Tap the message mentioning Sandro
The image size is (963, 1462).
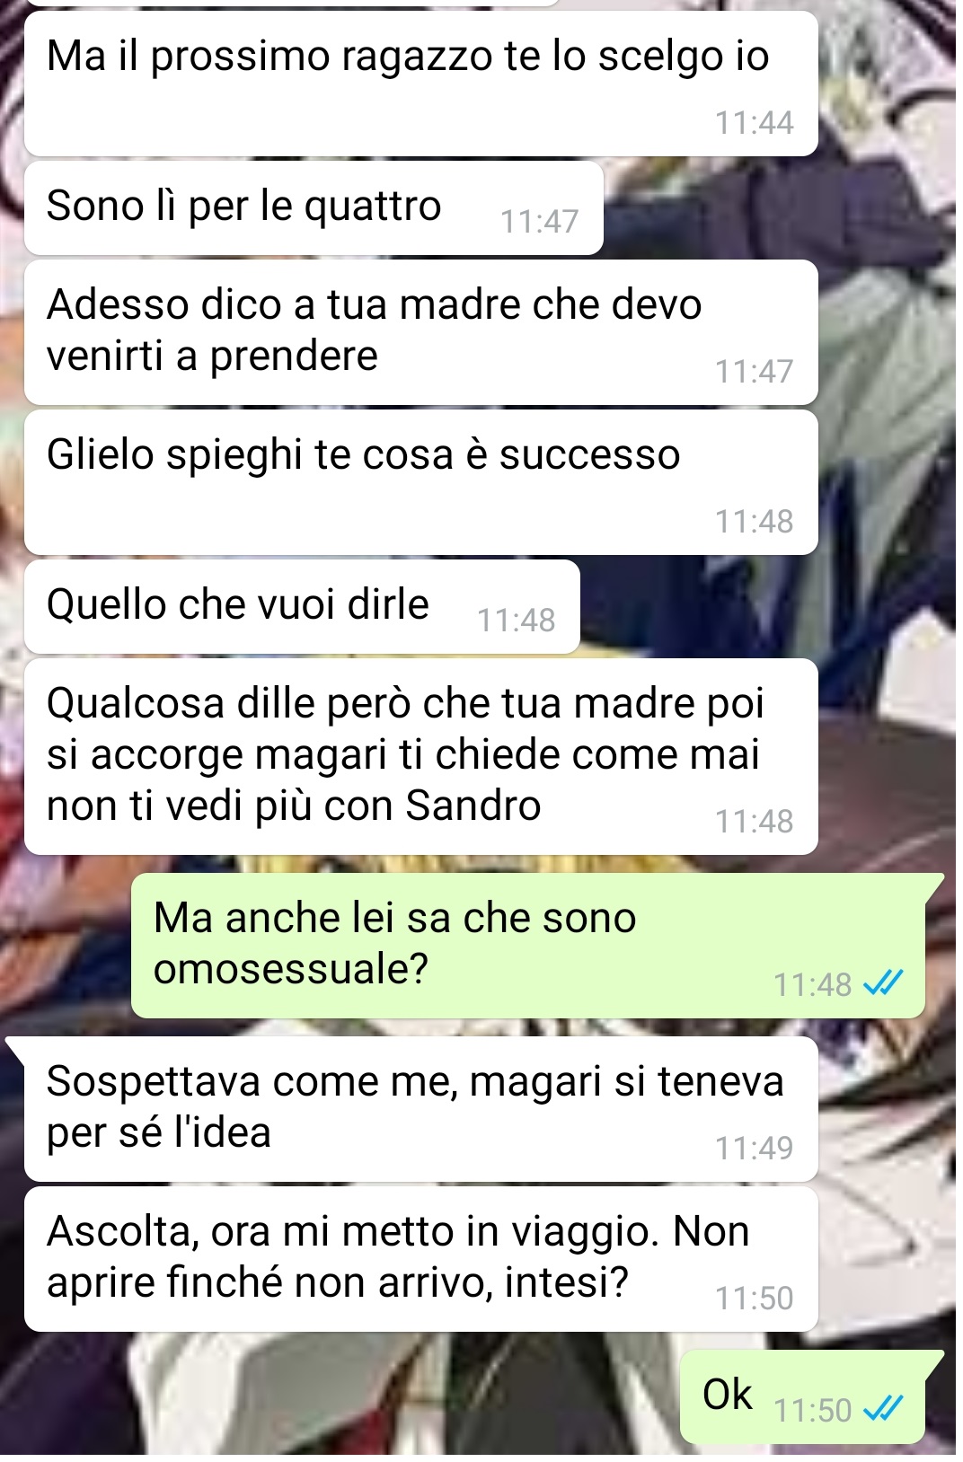(420, 757)
